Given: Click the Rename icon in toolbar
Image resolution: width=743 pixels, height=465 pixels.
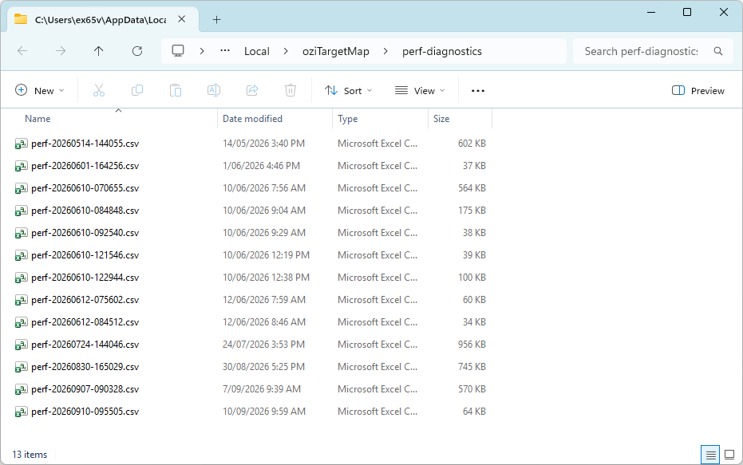Looking at the screenshot, I should pyautogui.click(x=214, y=90).
